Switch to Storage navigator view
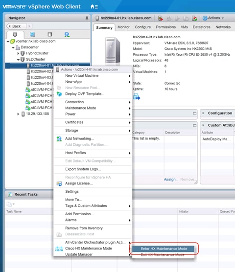The image size is (235, 272). tap(50, 34)
